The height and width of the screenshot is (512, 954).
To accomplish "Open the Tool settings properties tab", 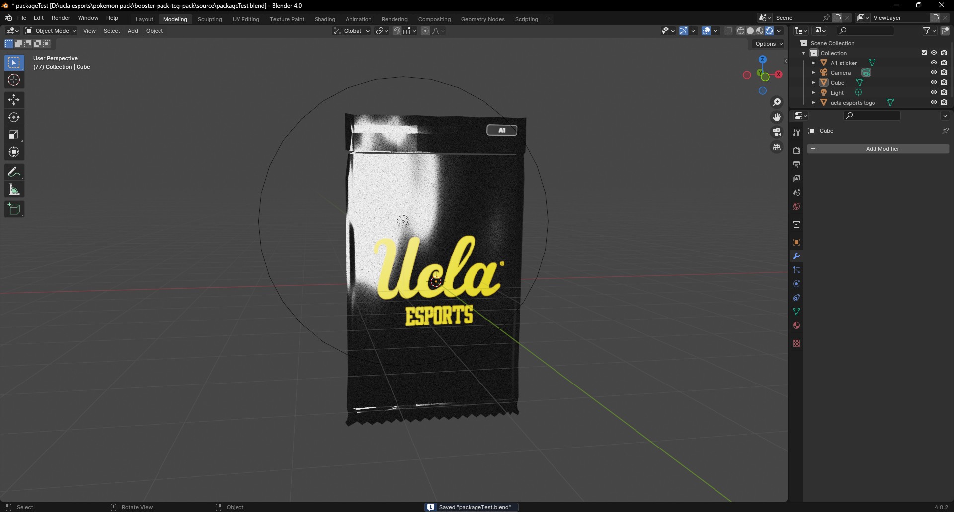I will coord(796,132).
